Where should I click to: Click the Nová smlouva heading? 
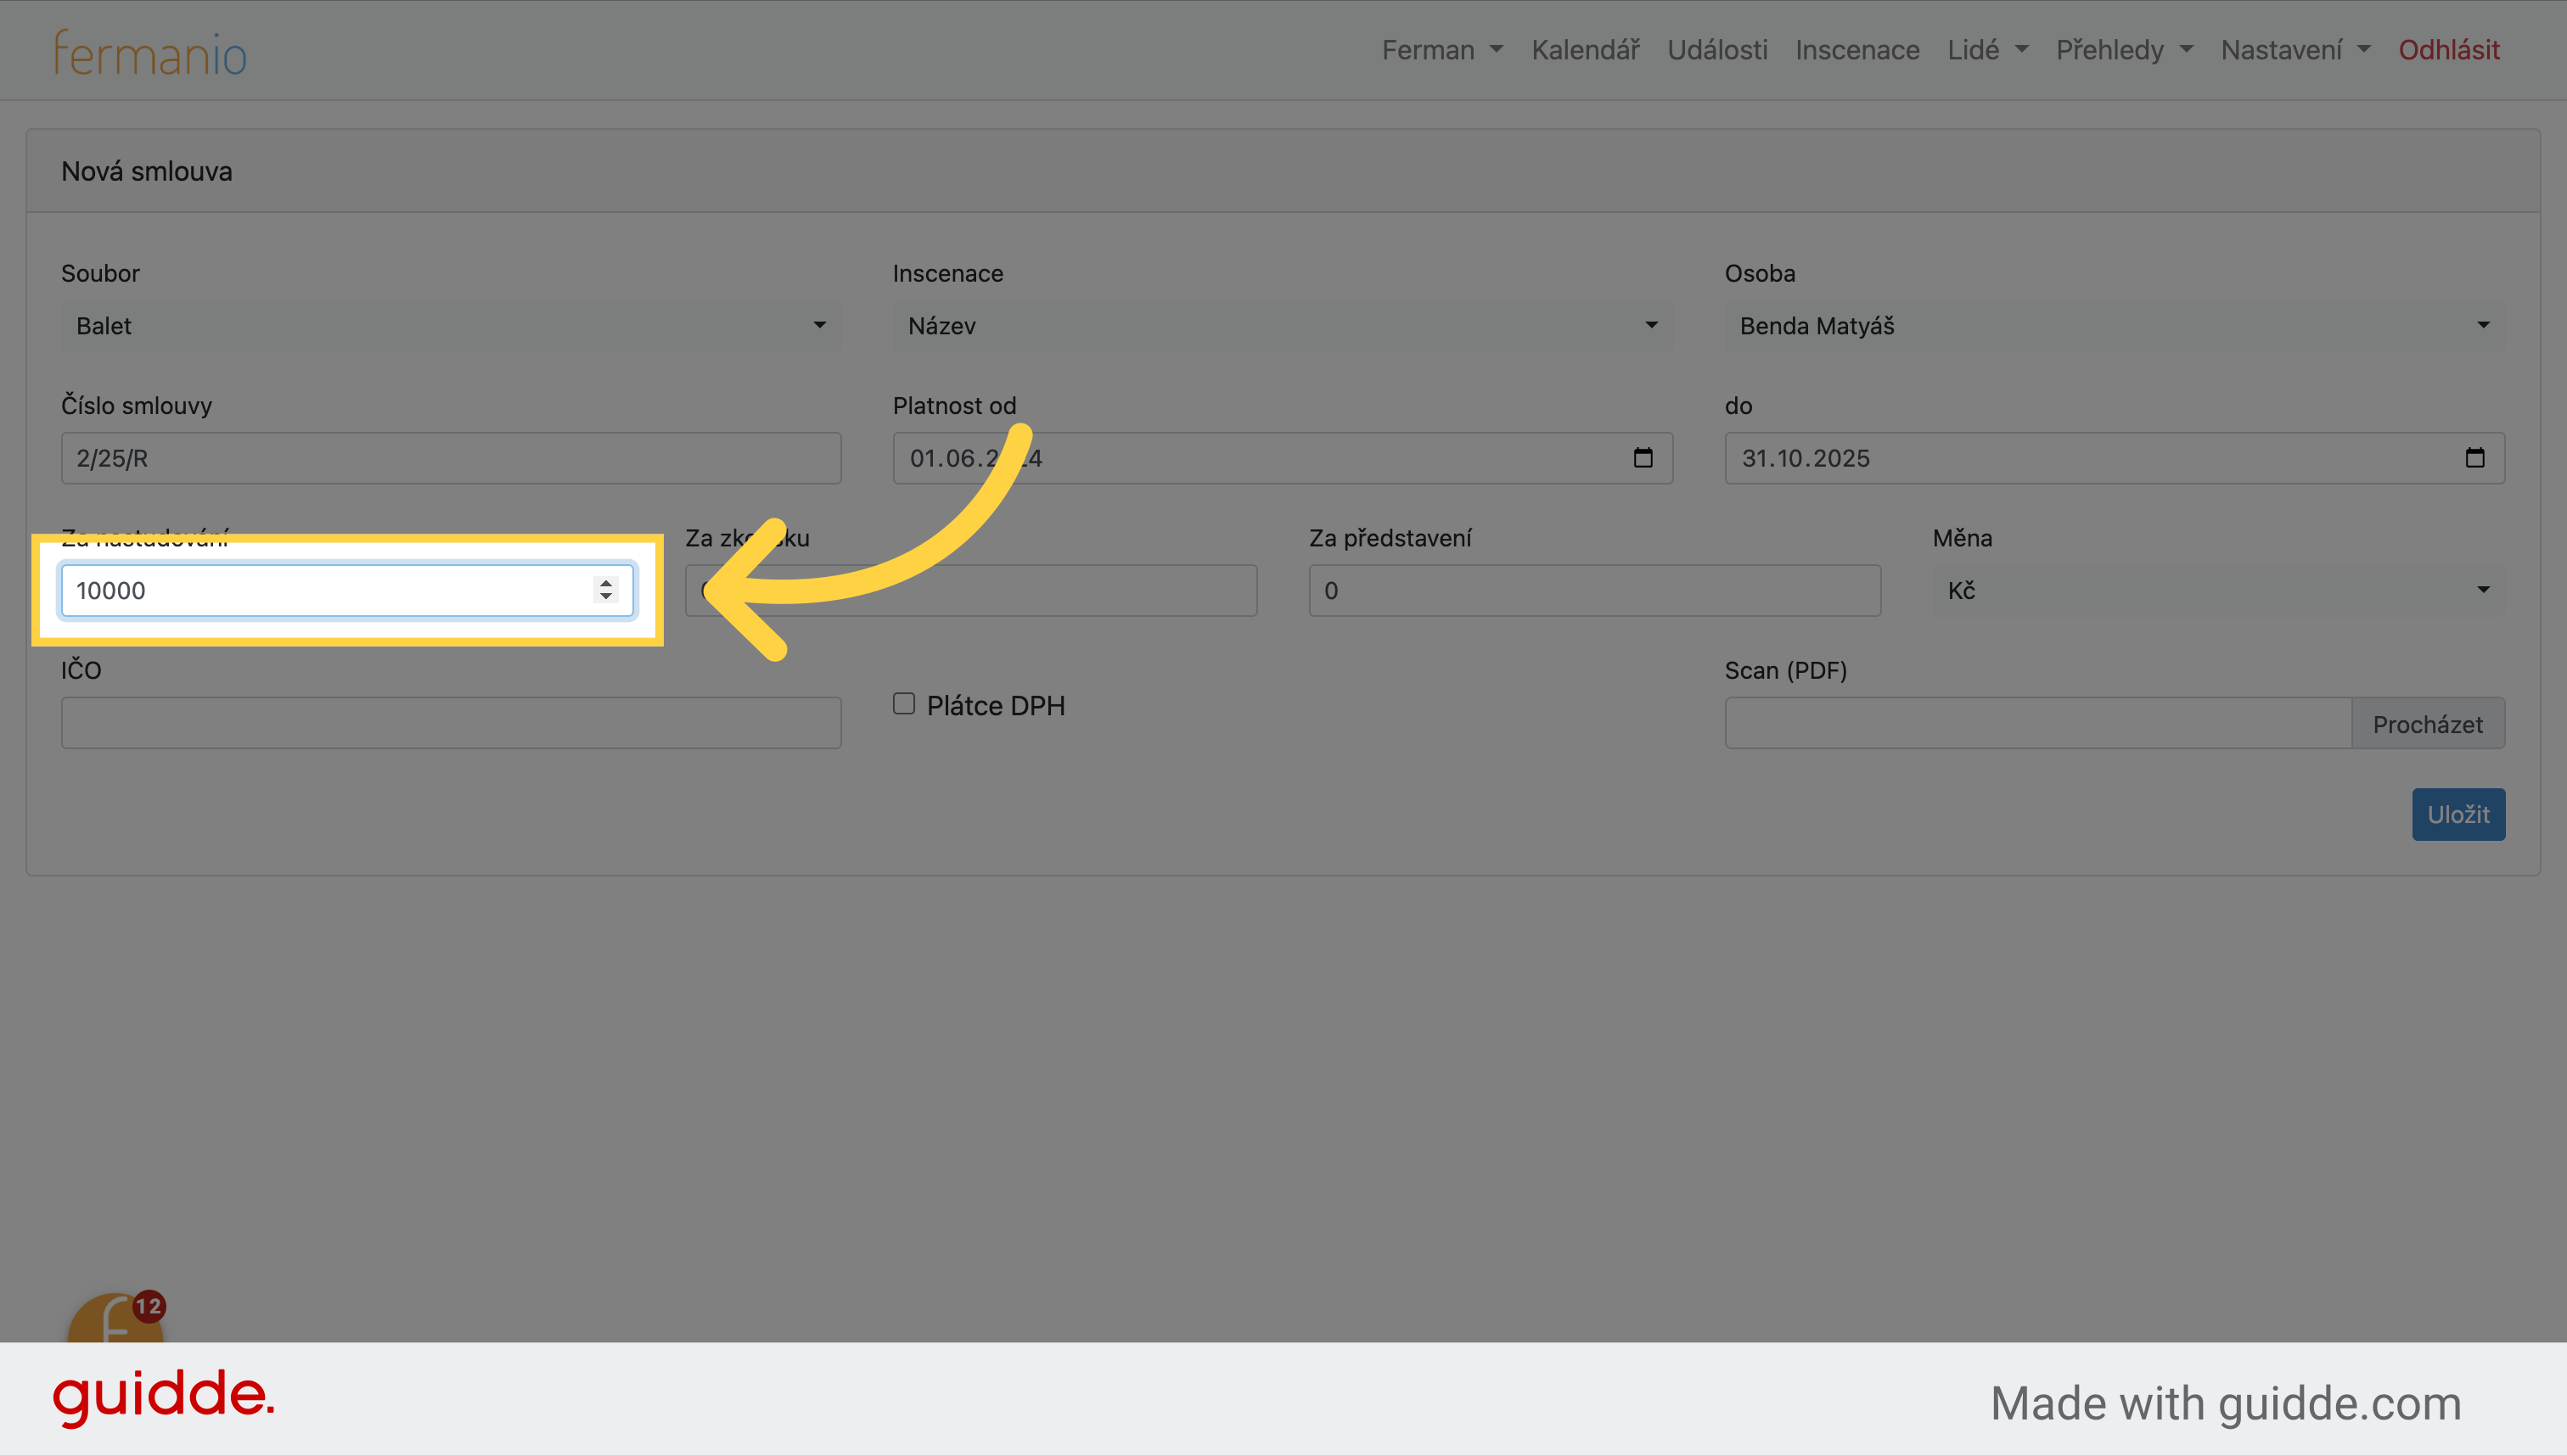(147, 171)
